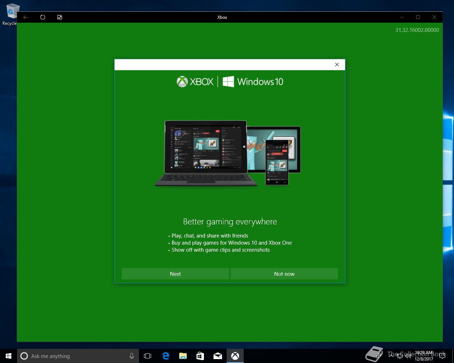
Task: Open Task View from the taskbar
Action: pyautogui.click(x=148, y=356)
